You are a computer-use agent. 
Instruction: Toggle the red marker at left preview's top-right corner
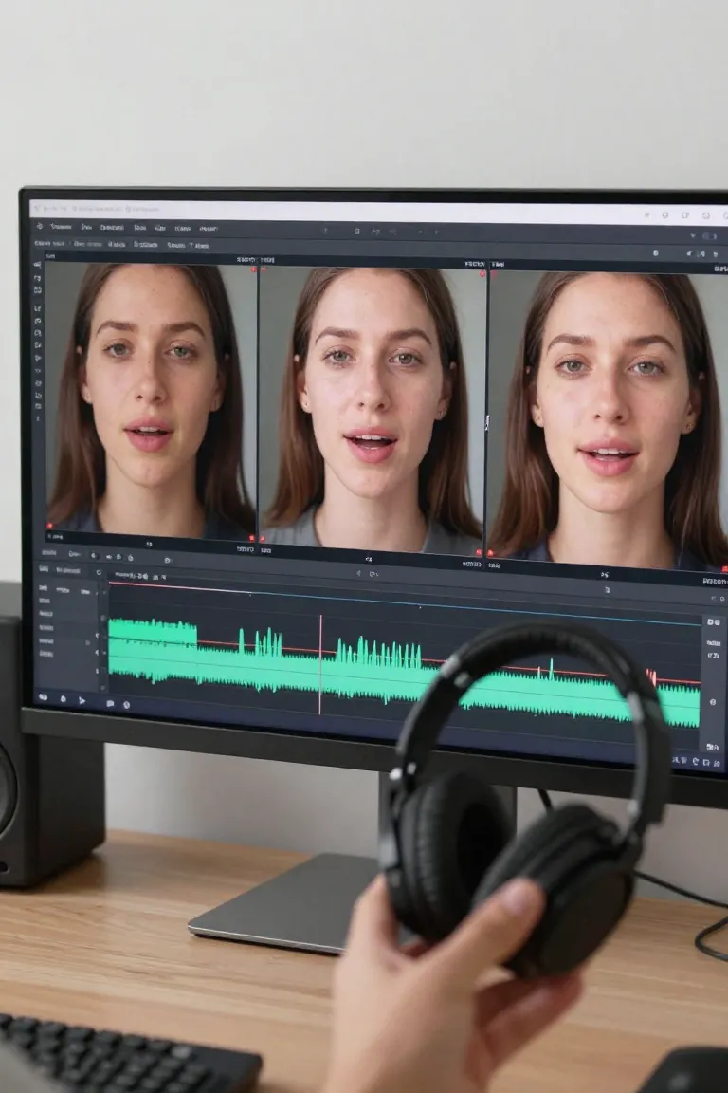(253, 269)
